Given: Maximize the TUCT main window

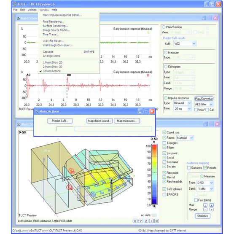Looking at the screenshot, I should (x=212, y=4).
